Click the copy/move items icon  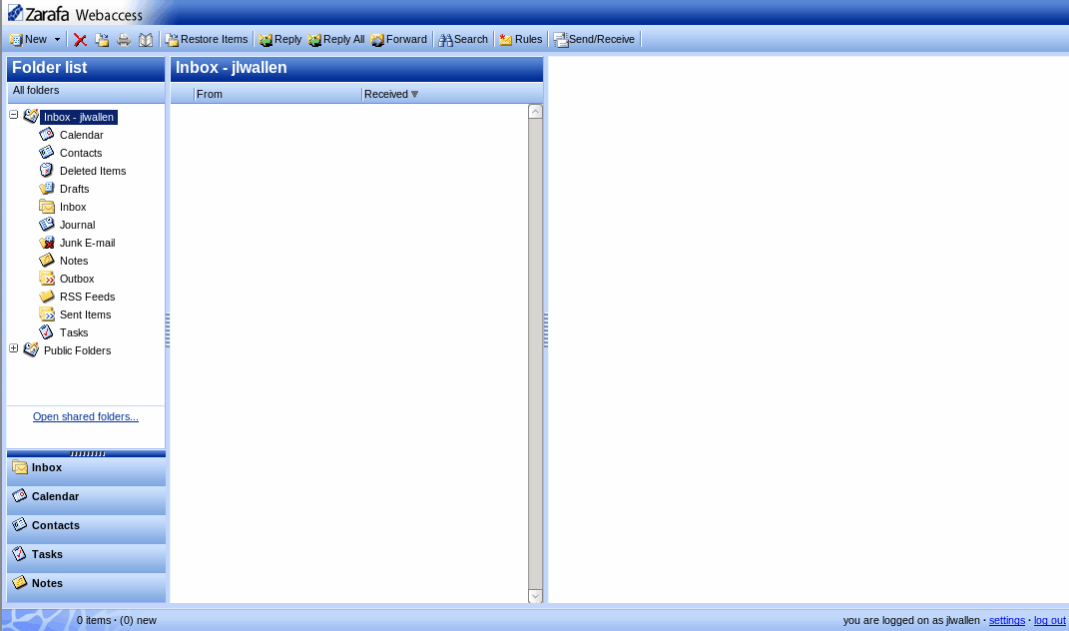click(102, 40)
